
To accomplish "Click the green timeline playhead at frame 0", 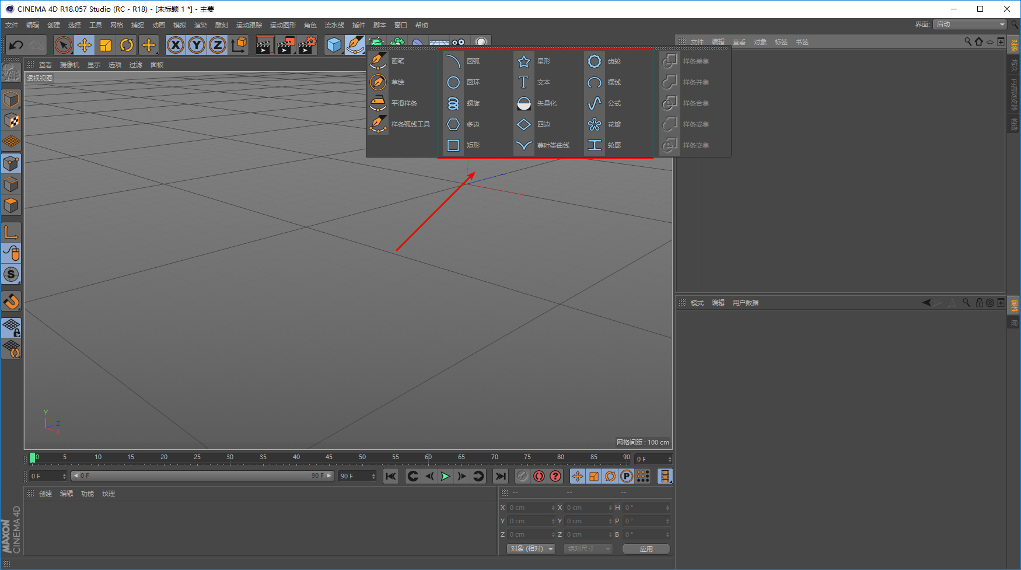I will 33,458.
